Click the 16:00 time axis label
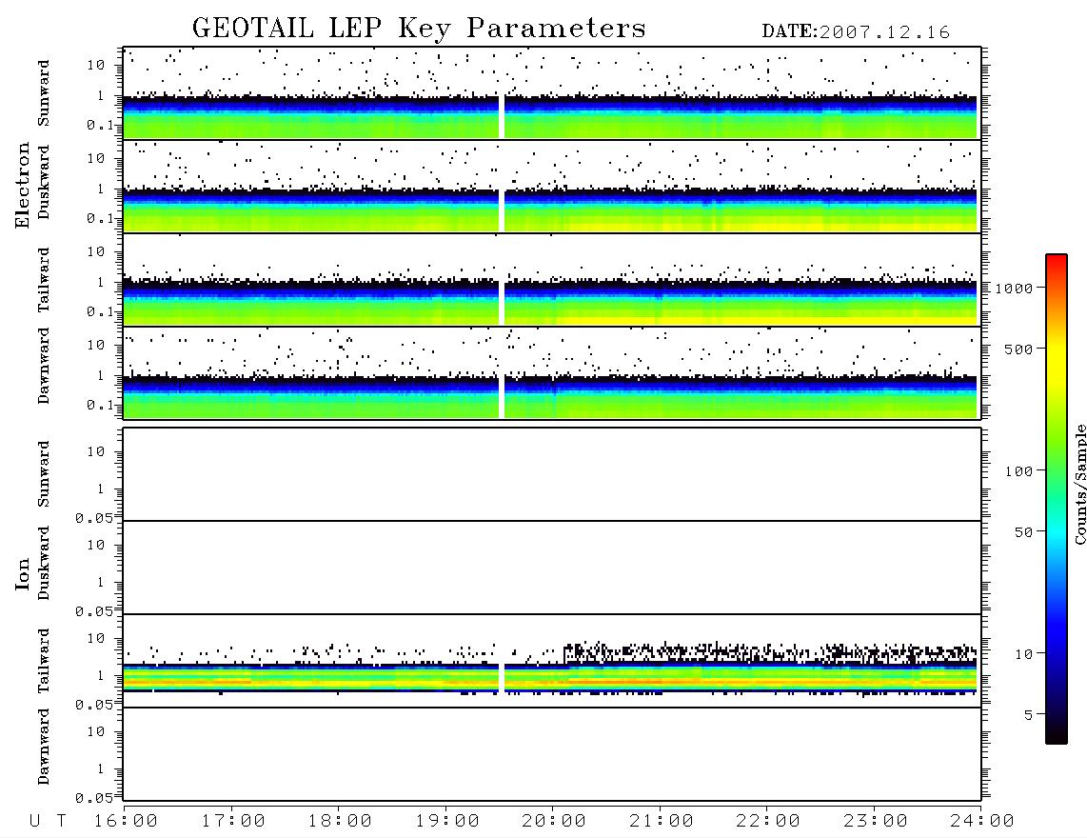 point(127,822)
